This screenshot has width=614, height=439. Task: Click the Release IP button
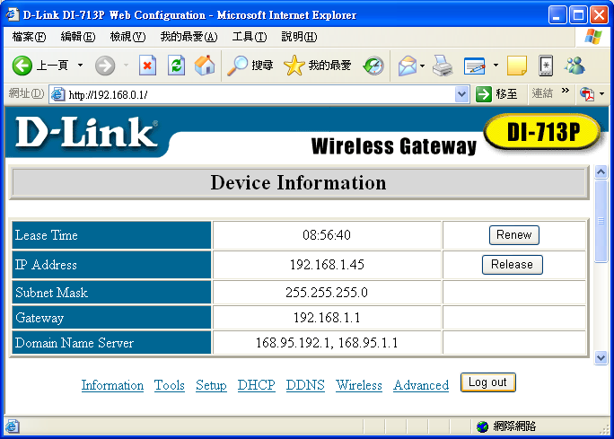513,265
